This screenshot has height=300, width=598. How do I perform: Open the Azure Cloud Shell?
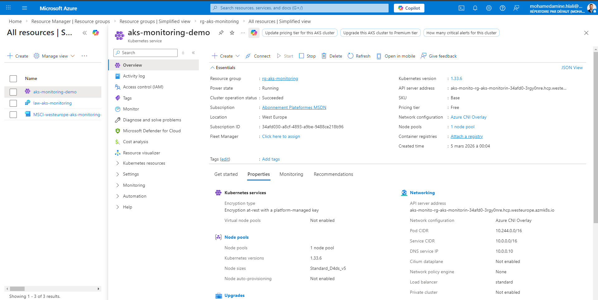462,8
